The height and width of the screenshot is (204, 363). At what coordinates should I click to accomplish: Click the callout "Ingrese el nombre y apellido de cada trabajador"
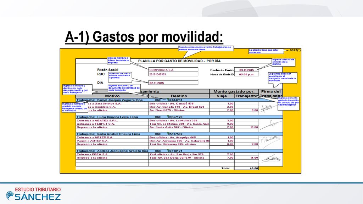coord(75,108)
